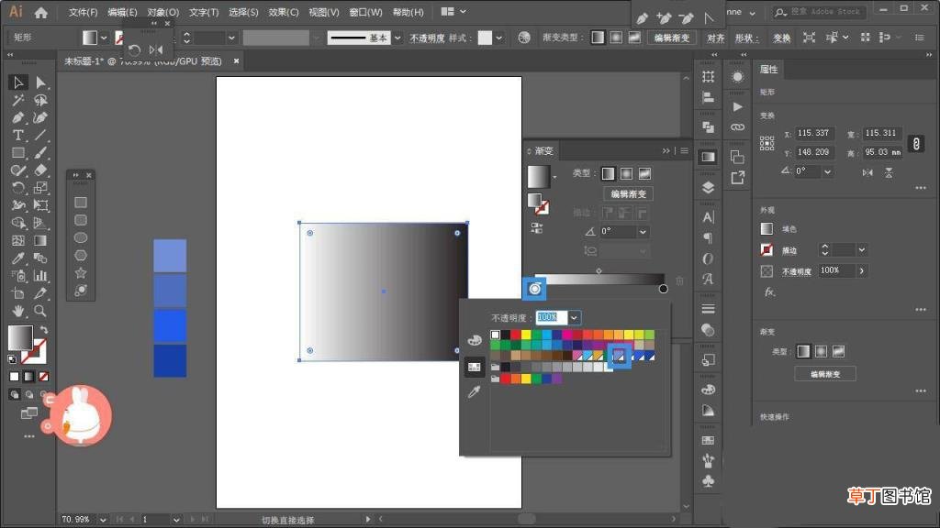The width and height of the screenshot is (940, 528).
Task: Pick the Eyedropper in swatch popup
Action: pos(475,392)
